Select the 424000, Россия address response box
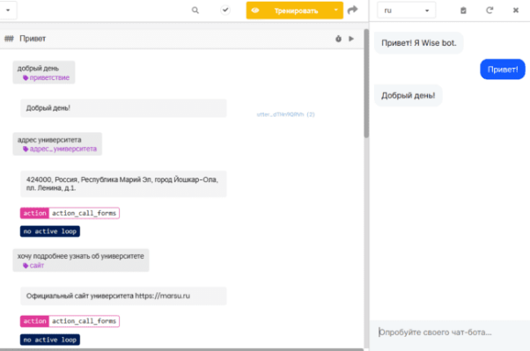 (x=123, y=184)
